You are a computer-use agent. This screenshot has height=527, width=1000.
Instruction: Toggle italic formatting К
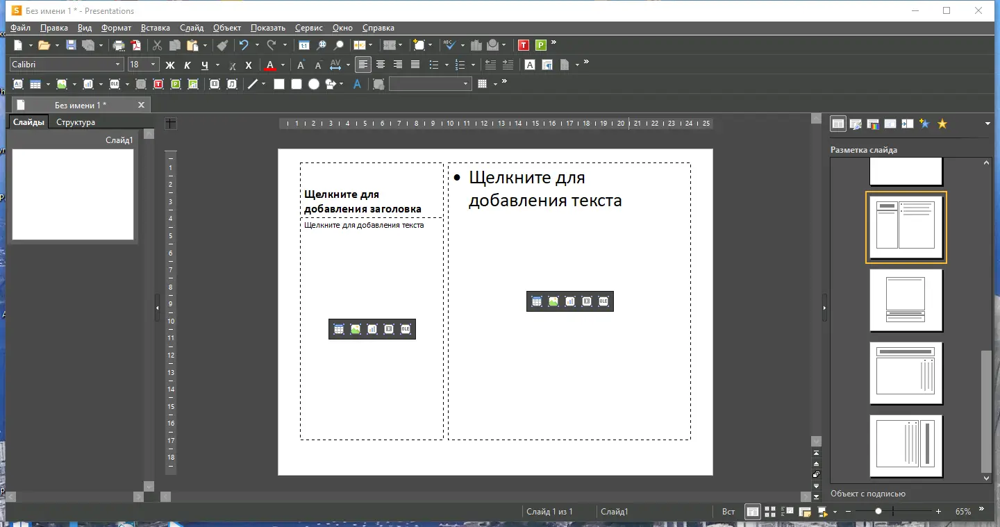click(187, 65)
